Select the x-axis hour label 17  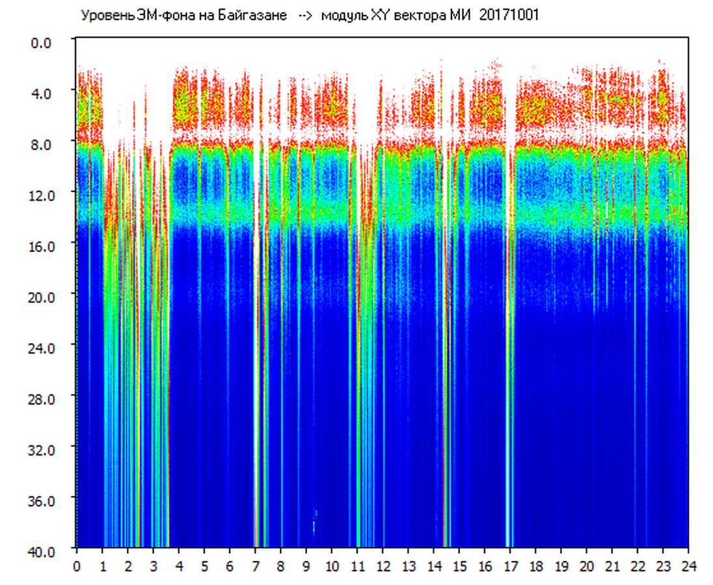pyautogui.click(x=510, y=565)
